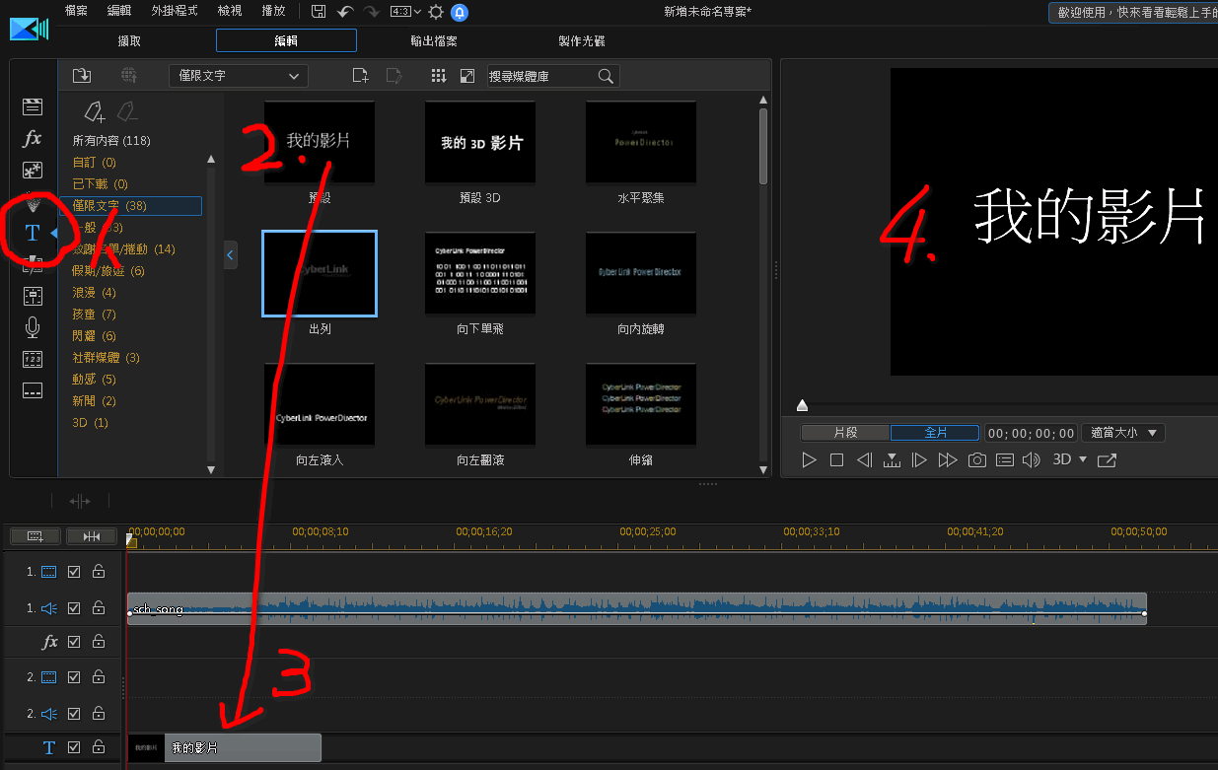
Task: Redo the last undone action
Action: pyautogui.click(x=372, y=11)
